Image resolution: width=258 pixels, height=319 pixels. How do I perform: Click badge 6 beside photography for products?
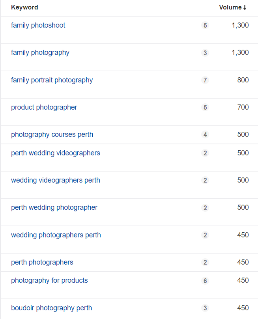pyautogui.click(x=205, y=281)
